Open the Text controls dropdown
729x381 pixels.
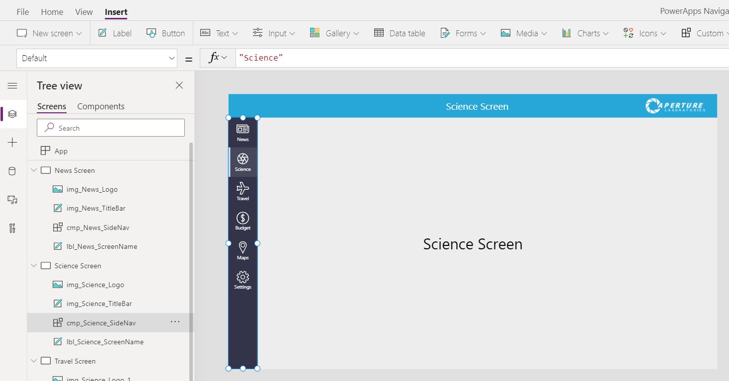219,33
